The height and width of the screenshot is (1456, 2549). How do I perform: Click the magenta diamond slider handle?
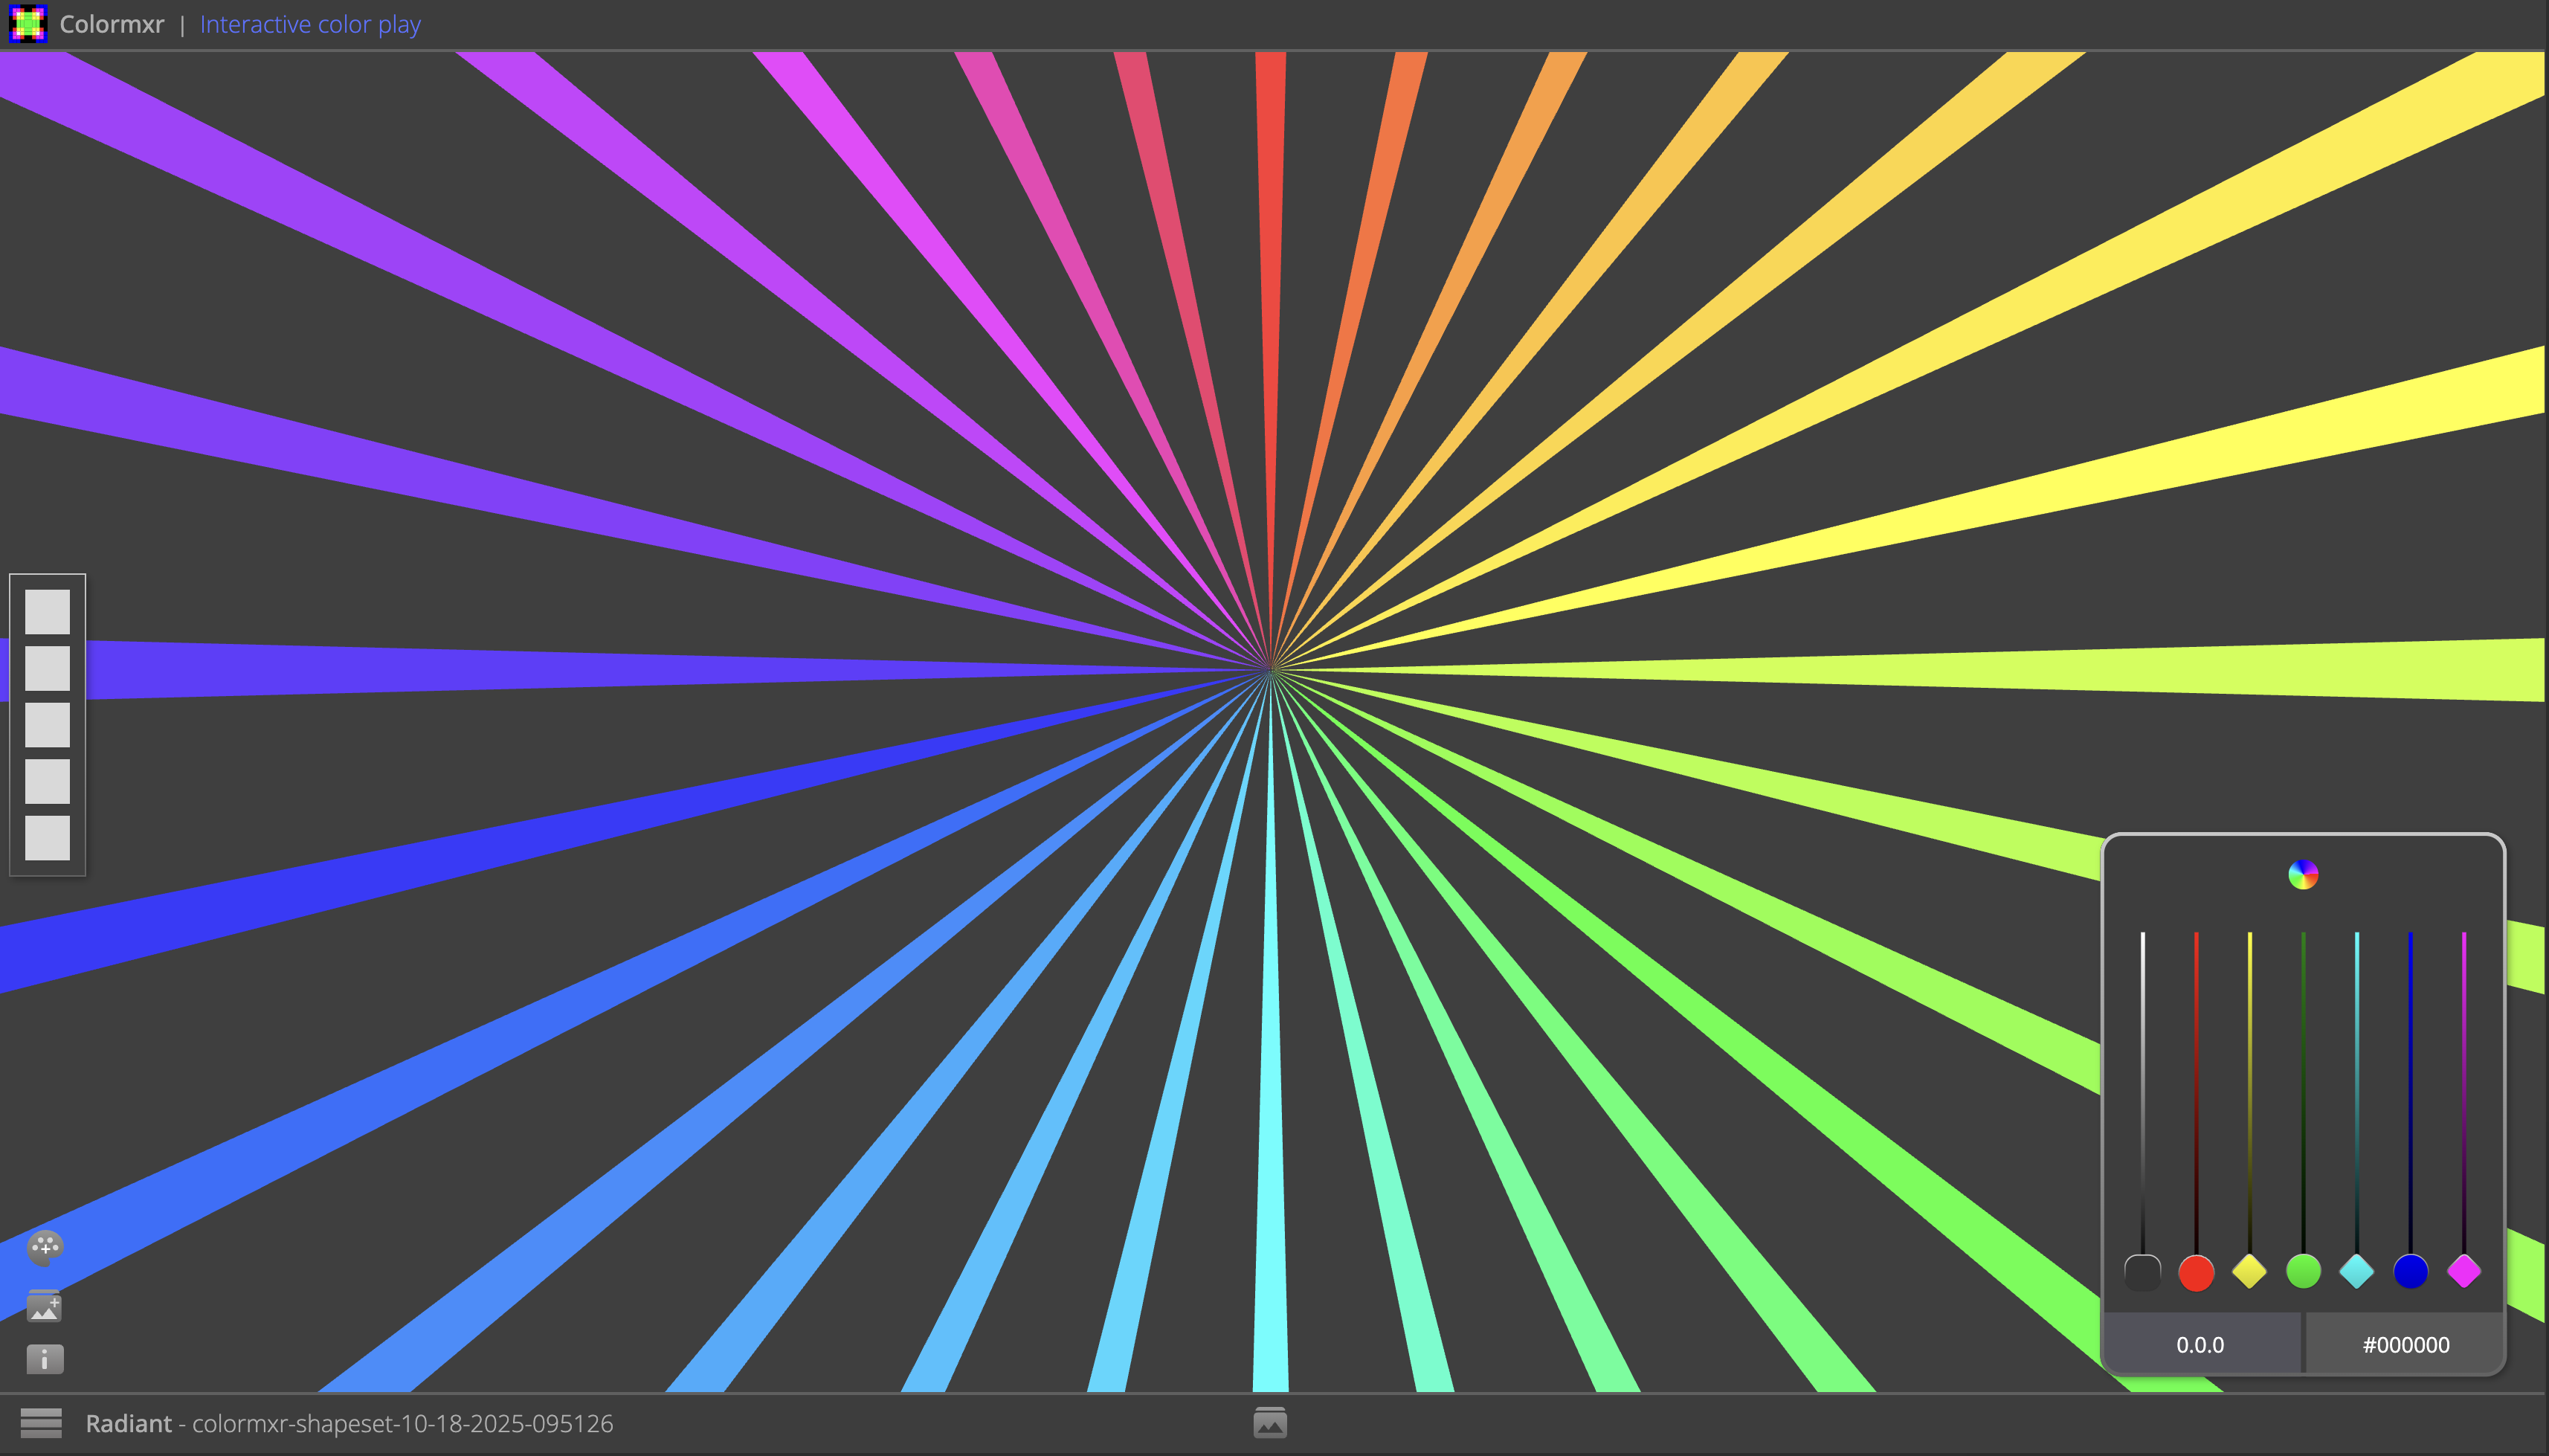click(2464, 1272)
